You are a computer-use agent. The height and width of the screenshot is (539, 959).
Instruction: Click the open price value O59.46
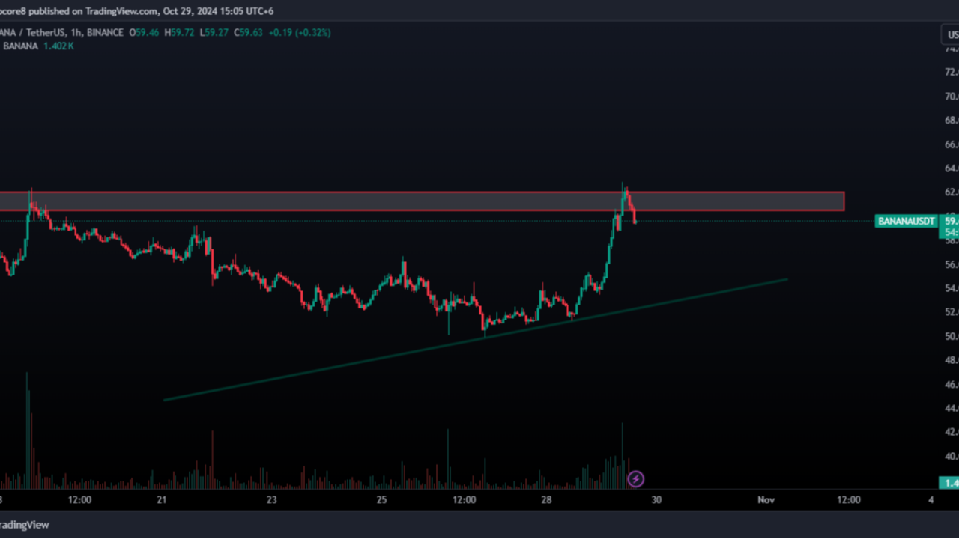143,33
